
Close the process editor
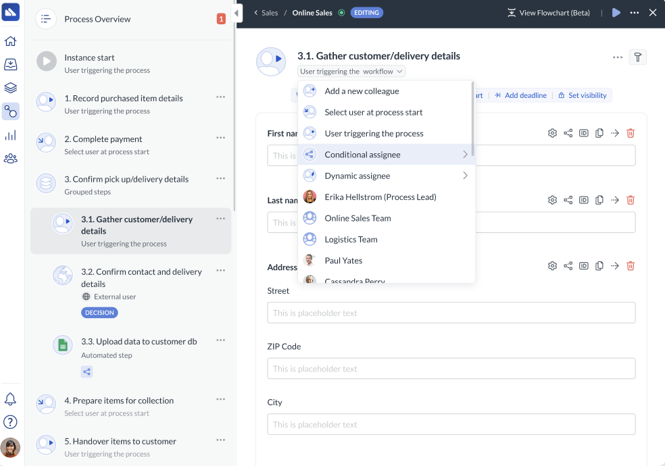click(x=653, y=13)
